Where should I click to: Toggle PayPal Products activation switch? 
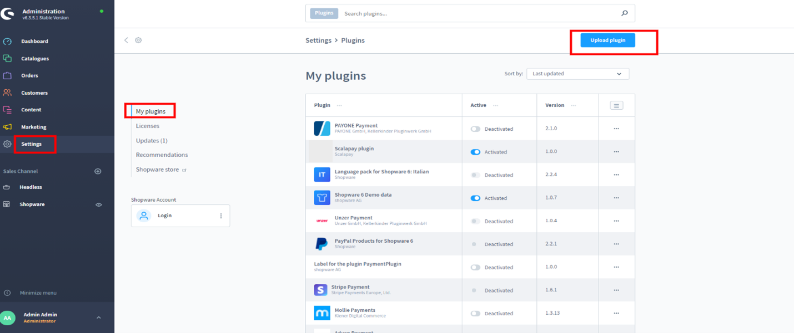[474, 244]
